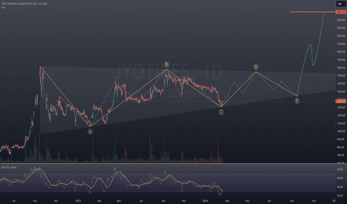The height and width of the screenshot is (204, 347).
Task: Click the RSI 80.00 axis value
Action: click(340, 170)
